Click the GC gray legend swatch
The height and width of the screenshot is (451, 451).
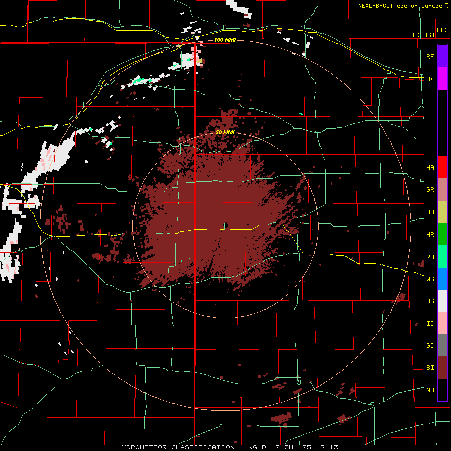442,345
